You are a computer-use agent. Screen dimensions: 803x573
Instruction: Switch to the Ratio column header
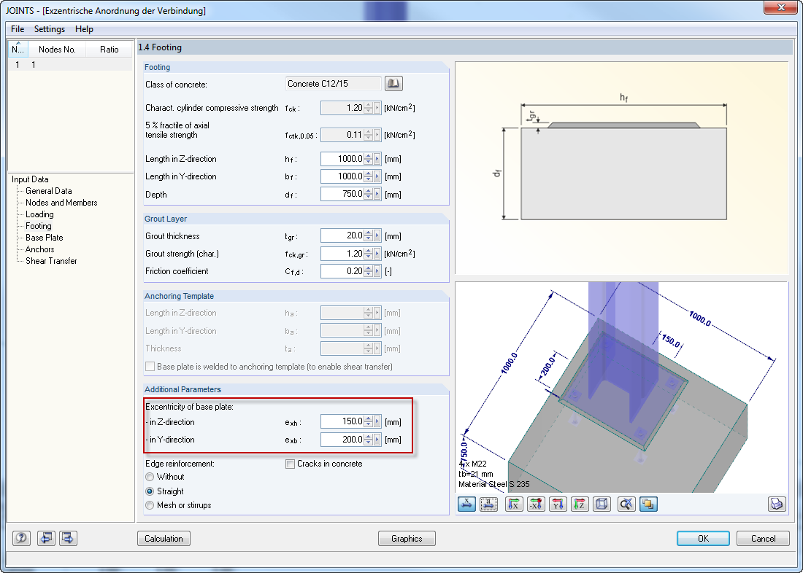(x=108, y=49)
